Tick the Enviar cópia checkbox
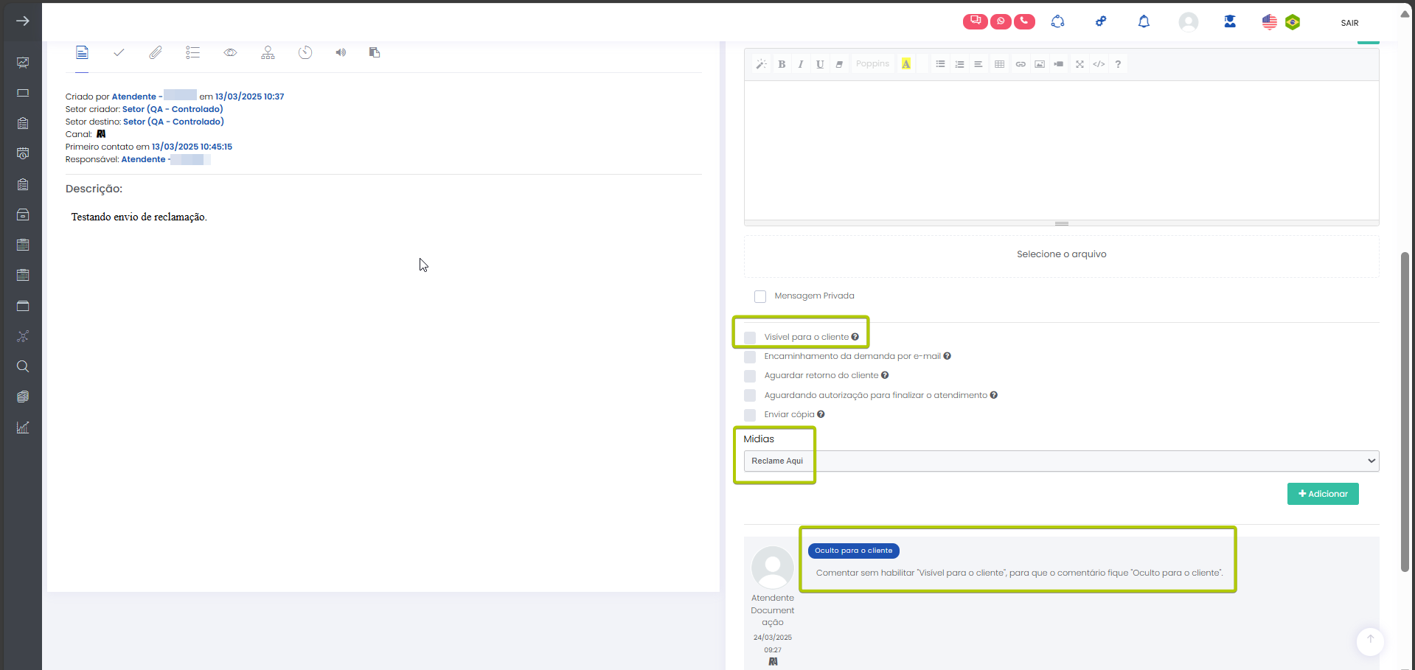 coord(750,415)
